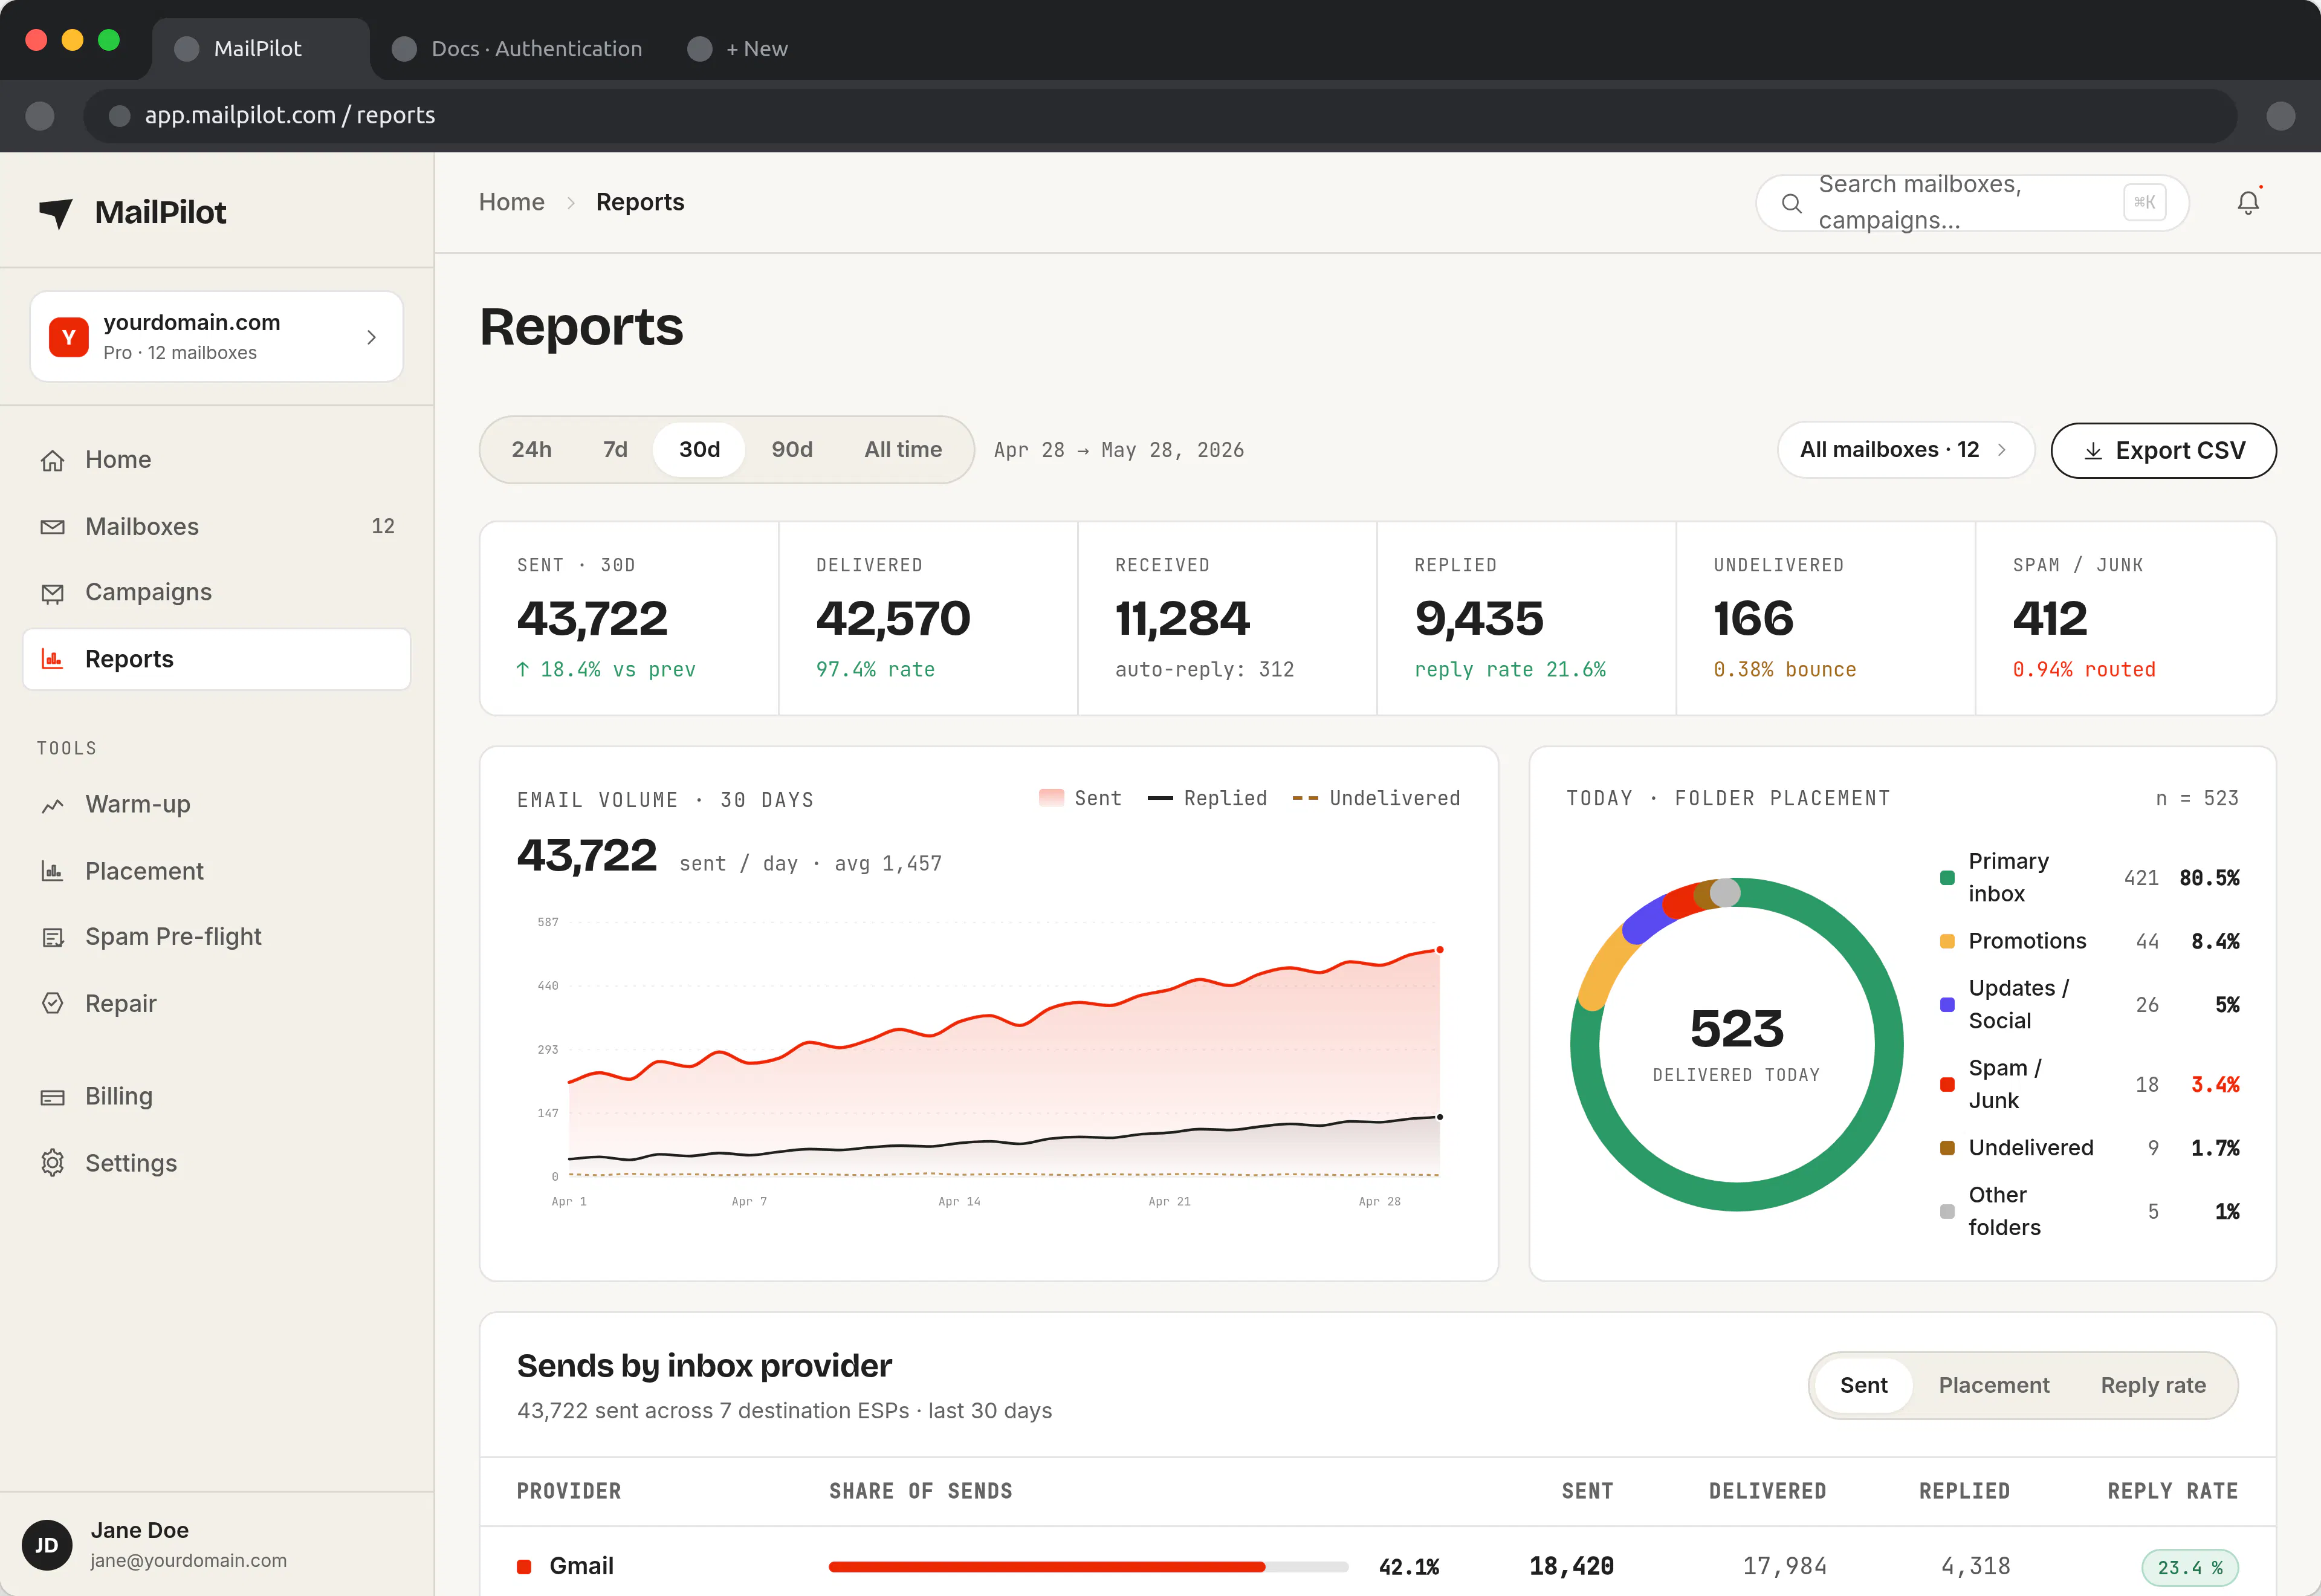This screenshot has width=2321, height=1596.
Task: Open notifications bell icon
Action: tap(2248, 203)
